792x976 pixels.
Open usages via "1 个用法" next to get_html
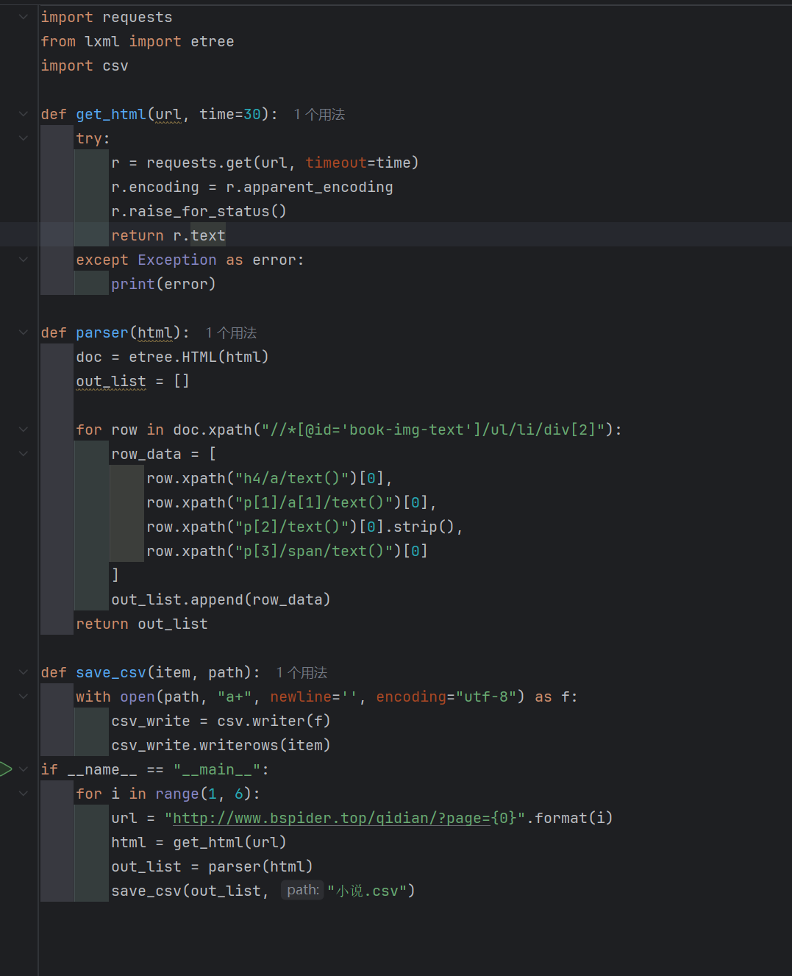click(x=318, y=114)
